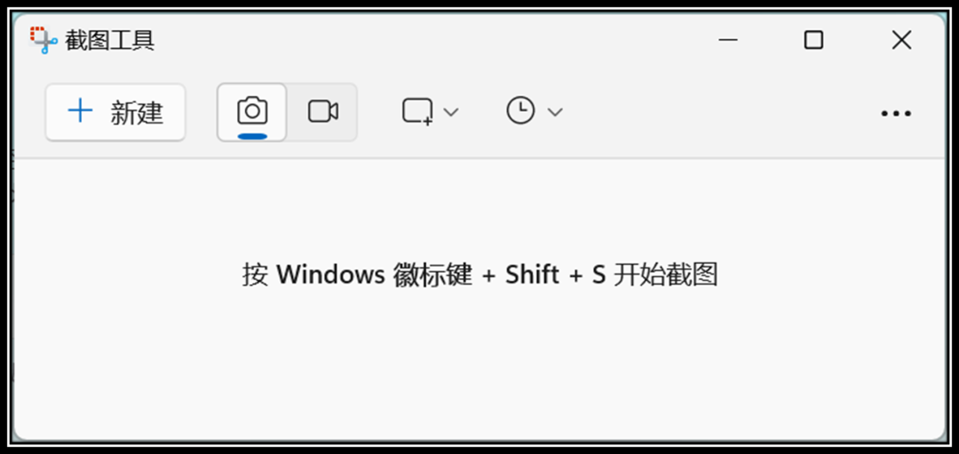The image size is (959, 454).
Task: Click the Snipping Tool scissors app icon
Action: click(x=43, y=40)
